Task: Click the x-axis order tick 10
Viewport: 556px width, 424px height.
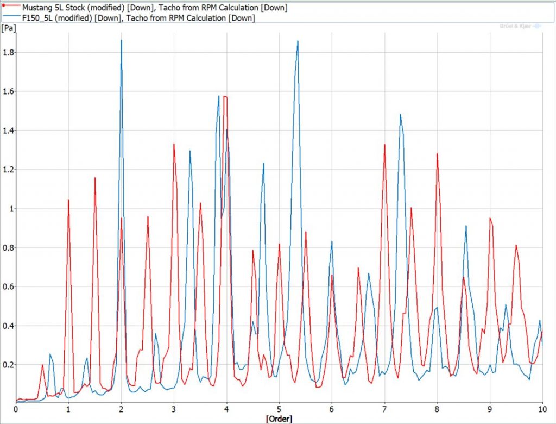Action: tap(542, 409)
